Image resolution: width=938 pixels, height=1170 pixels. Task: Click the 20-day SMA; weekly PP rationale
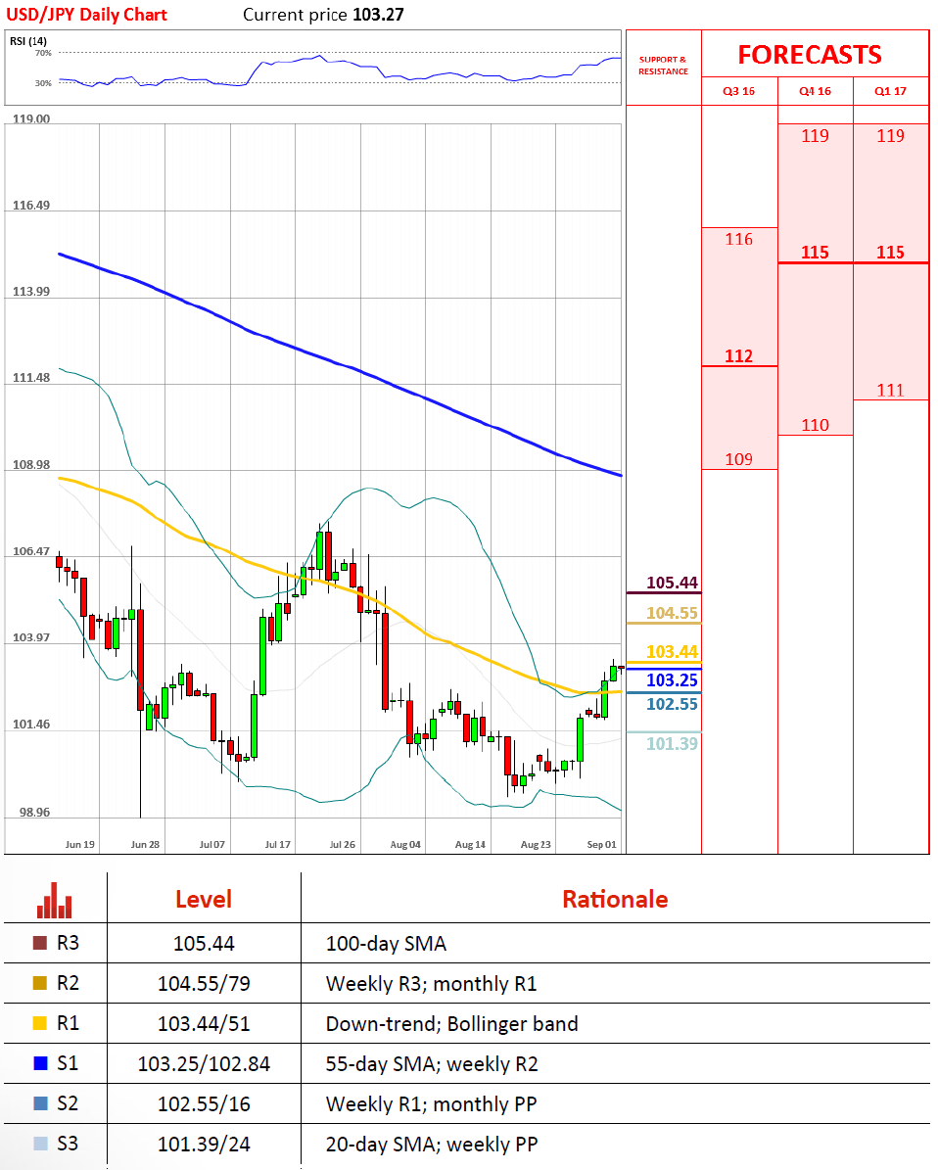[x=432, y=1144]
